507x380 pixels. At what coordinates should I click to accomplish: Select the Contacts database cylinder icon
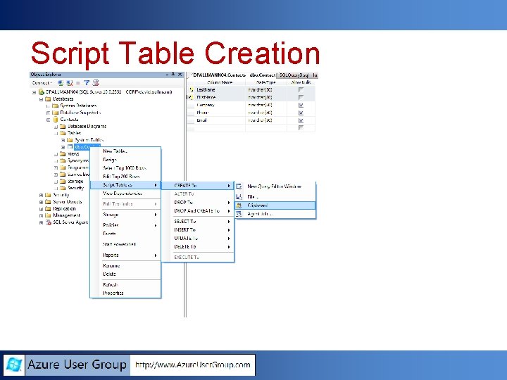56,119
